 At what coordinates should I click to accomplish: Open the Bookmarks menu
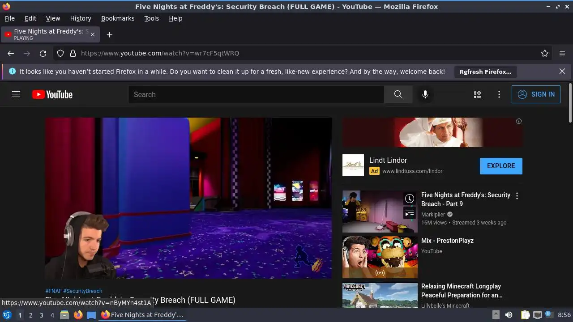pos(118,18)
